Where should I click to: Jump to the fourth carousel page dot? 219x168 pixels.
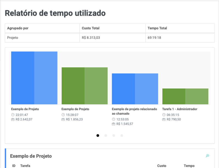click(122, 135)
